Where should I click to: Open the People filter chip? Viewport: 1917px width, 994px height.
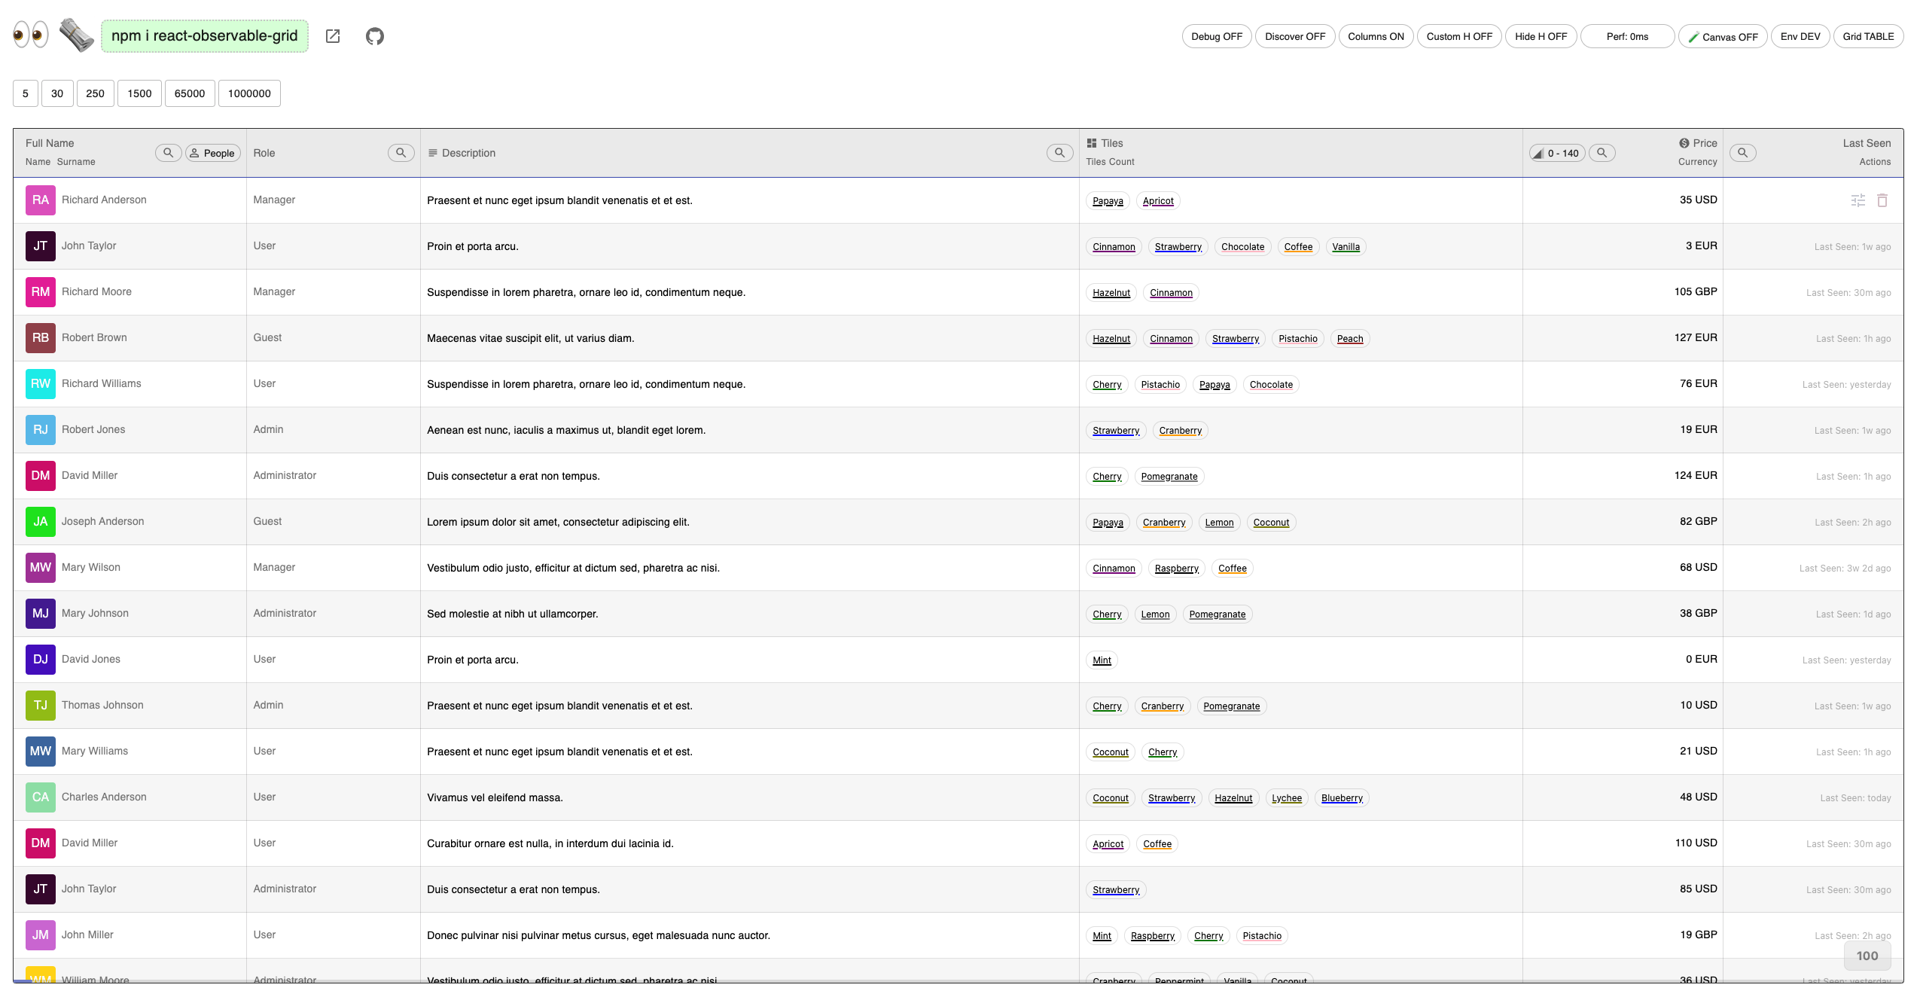pos(212,153)
